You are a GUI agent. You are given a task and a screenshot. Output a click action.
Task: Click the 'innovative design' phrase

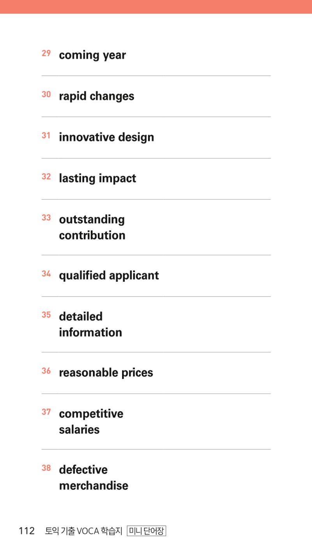tap(106, 138)
